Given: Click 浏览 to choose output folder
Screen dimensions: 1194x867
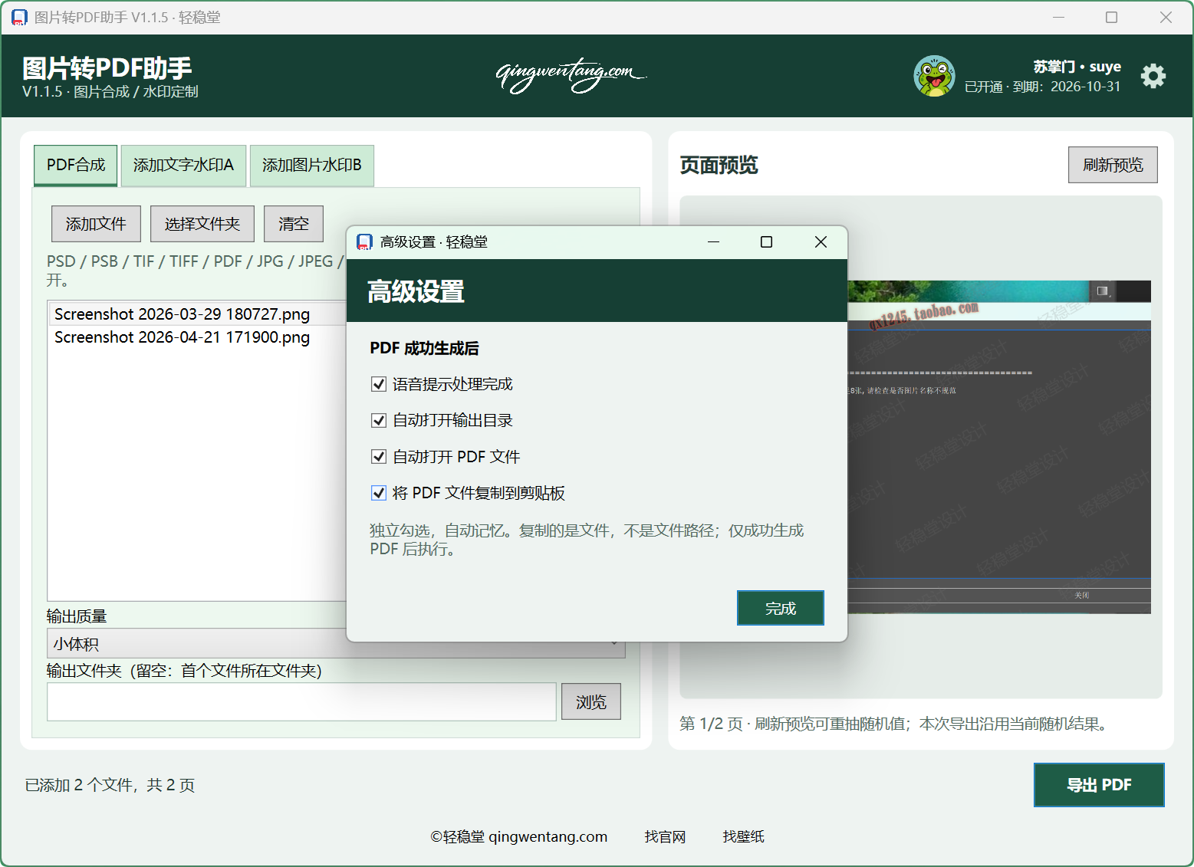Looking at the screenshot, I should 591,702.
